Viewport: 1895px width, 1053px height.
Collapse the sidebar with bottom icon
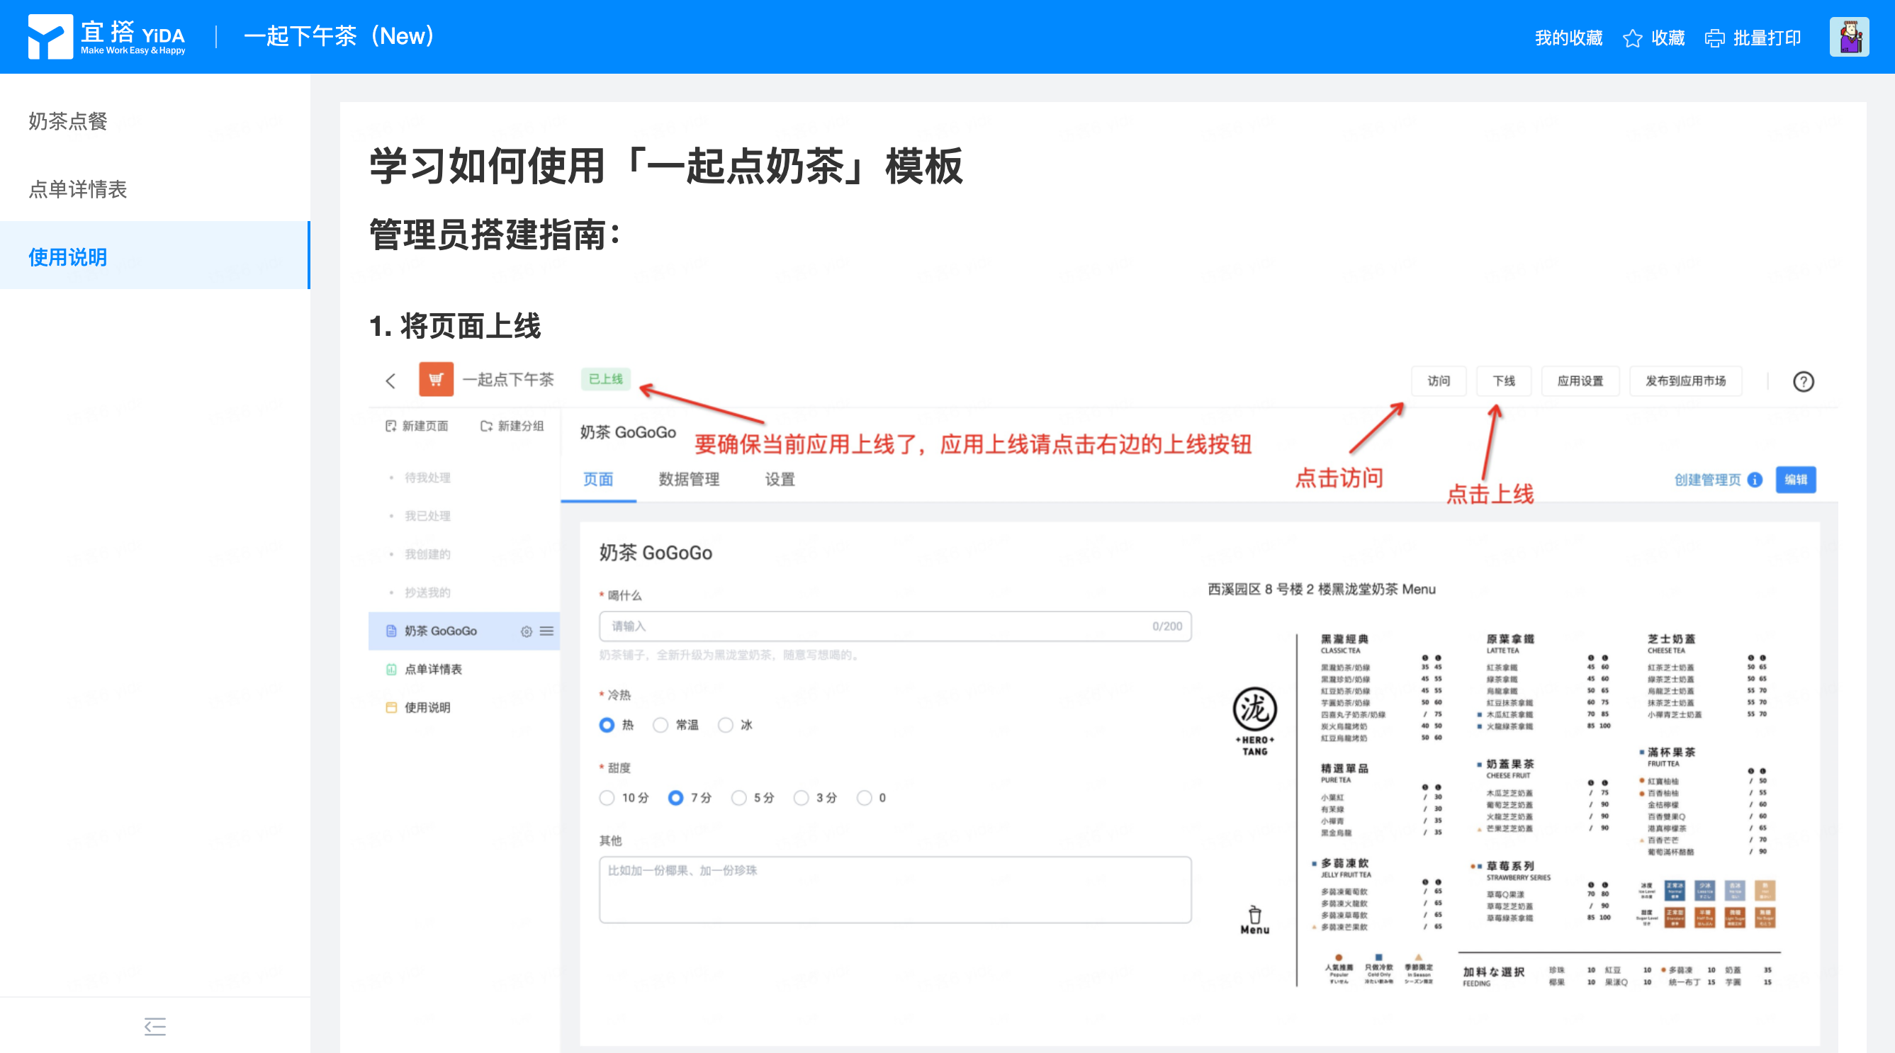click(x=154, y=1026)
